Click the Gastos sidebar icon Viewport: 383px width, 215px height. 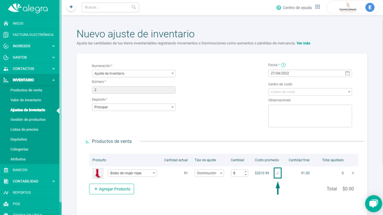click(6, 58)
